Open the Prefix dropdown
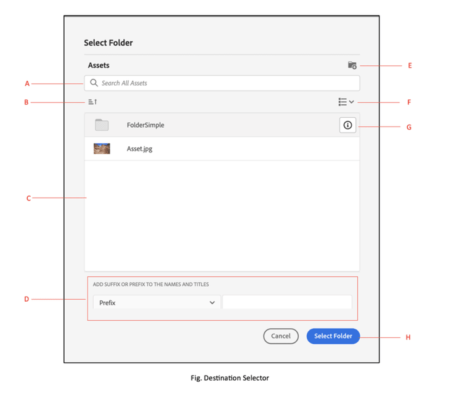This screenshot has height=396, width=462. pos(156,302)
